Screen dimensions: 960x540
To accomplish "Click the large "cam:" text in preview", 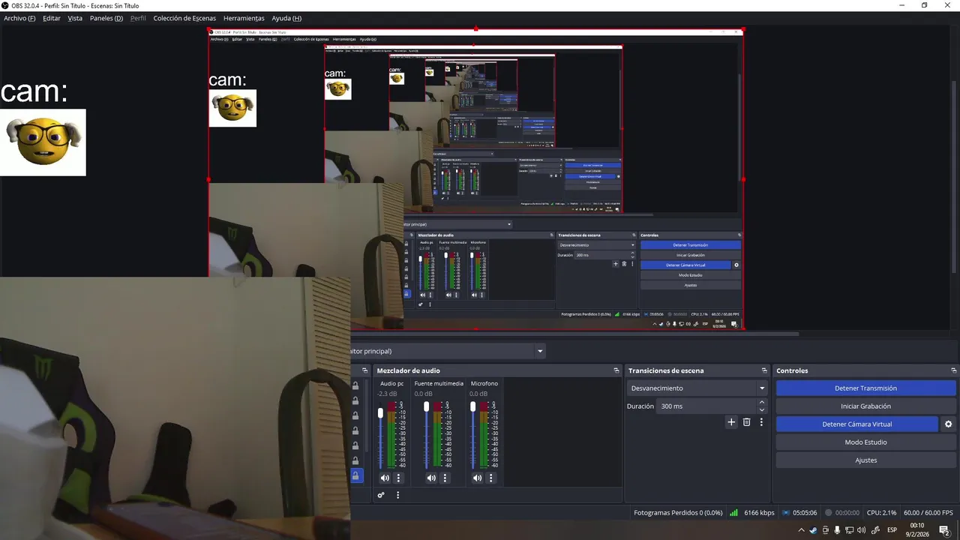I will click(x=34, y=91).
